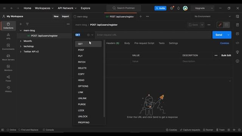Screen dimensions: 242x136
Task: Open the Cookies link
Action: pyautogui.click(x=225, y=43)
